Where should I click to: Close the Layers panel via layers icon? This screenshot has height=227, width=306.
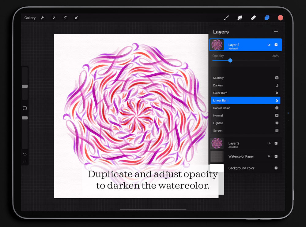pos(267,18)
